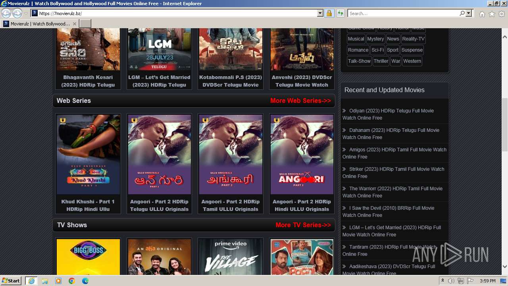Open The Warriorr (2022) HDRip Tamil link
This screenshot has width=508, height=286.
click(x=393, y=192)
